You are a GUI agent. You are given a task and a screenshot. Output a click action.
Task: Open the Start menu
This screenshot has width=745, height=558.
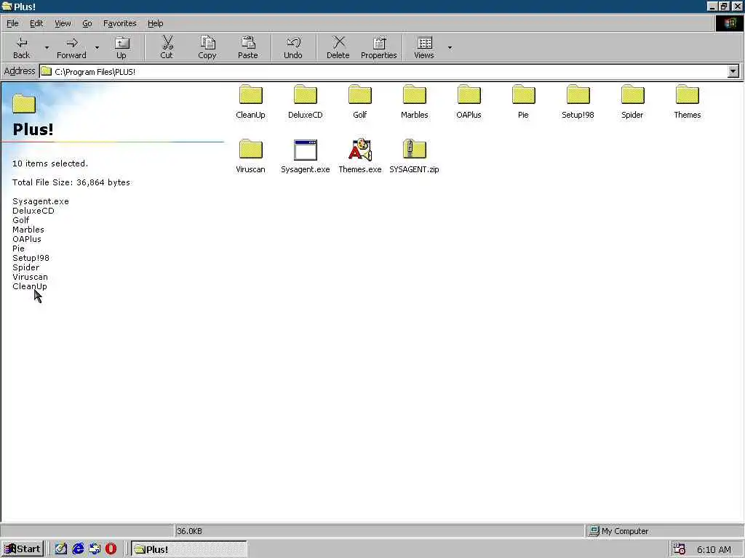click(23, 549)
